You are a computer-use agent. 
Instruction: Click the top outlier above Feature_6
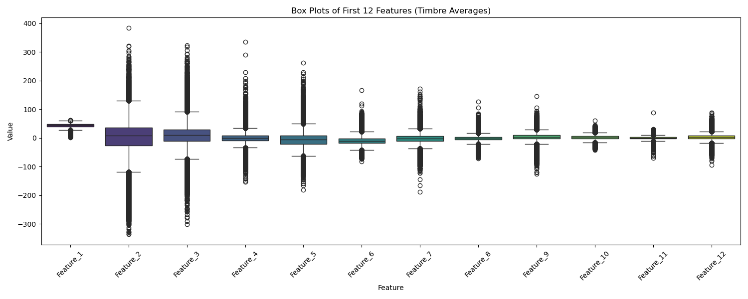362,90
